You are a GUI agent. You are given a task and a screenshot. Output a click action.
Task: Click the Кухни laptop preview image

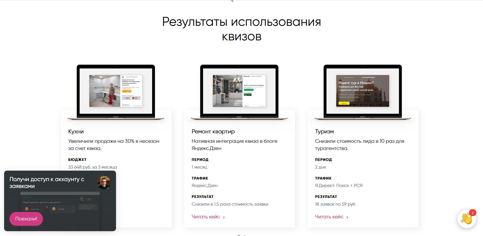click(x=116, y=91)
